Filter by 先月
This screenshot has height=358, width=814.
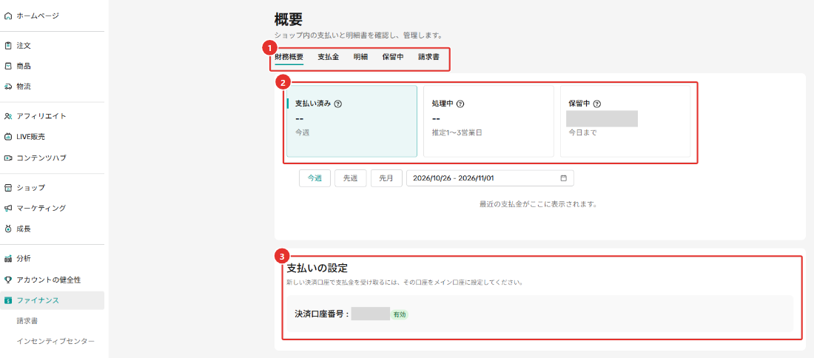[x=386, y=178]
